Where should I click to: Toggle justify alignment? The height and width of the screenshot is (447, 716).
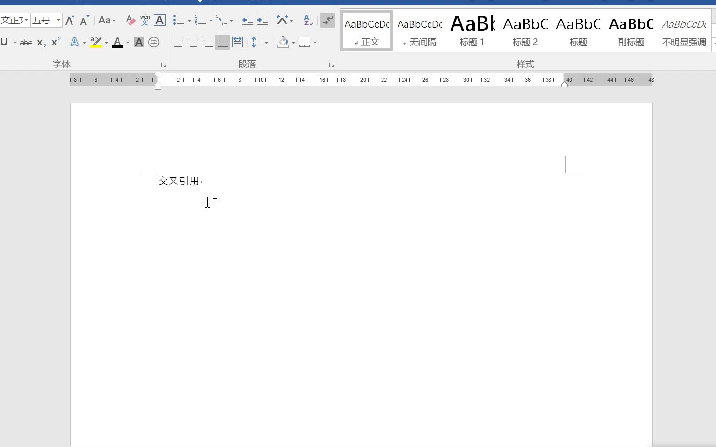(223, 42)
